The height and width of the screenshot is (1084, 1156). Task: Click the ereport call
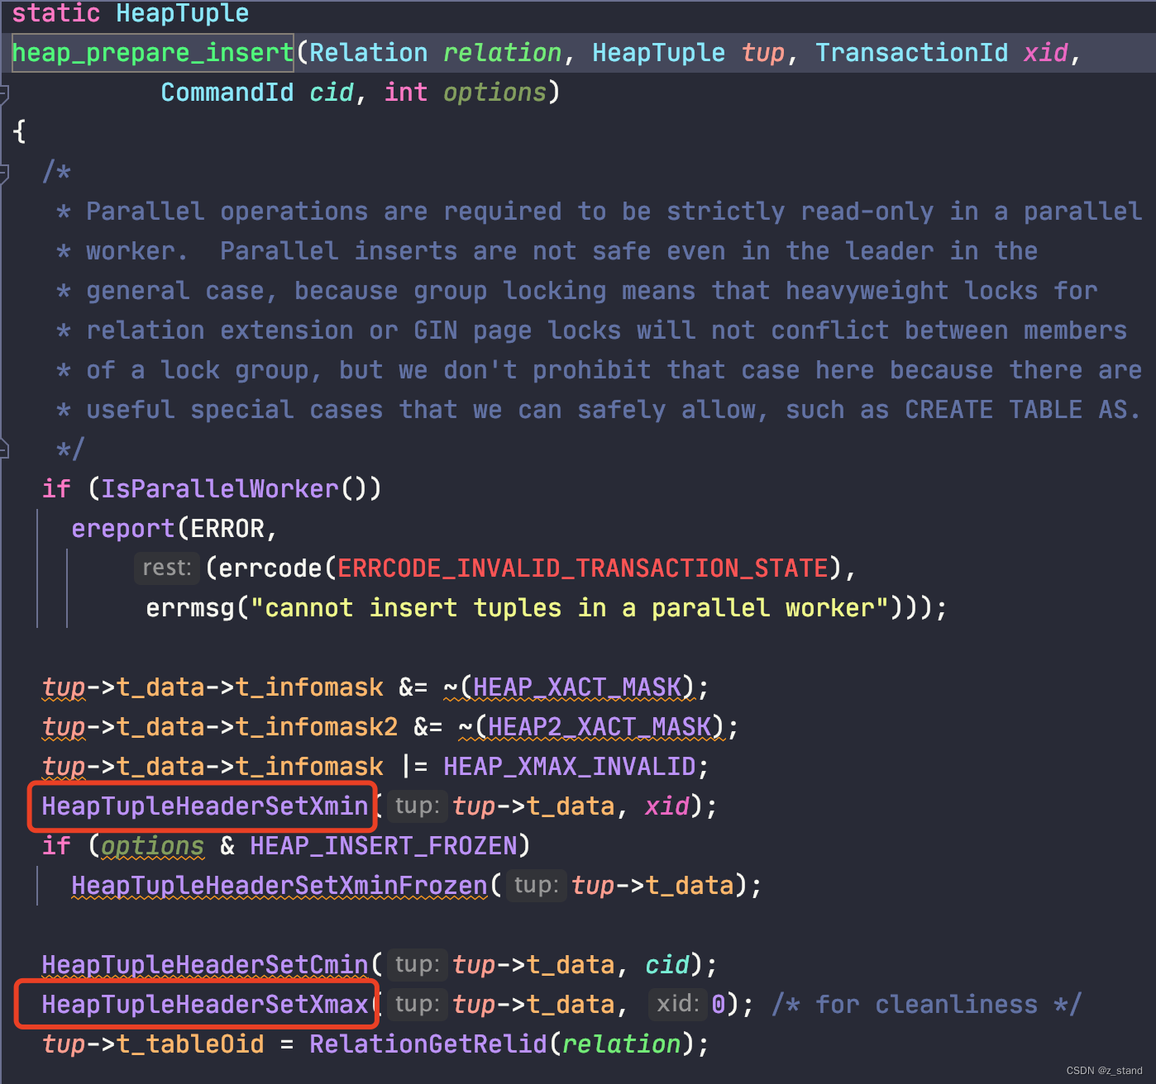122,528
